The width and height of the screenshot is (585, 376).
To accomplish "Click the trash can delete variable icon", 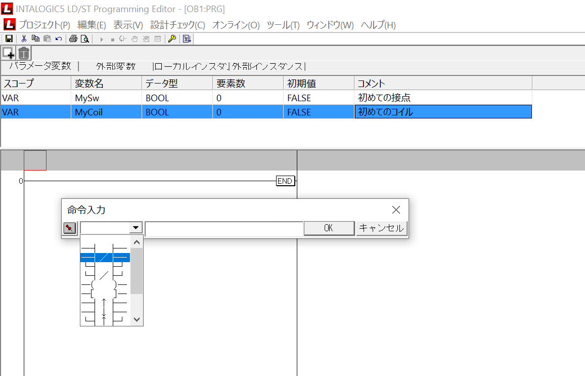I will coord(24,53).
